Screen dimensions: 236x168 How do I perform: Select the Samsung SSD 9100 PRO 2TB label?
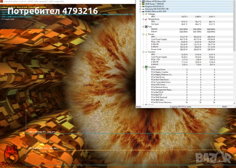tap(157, 9)
